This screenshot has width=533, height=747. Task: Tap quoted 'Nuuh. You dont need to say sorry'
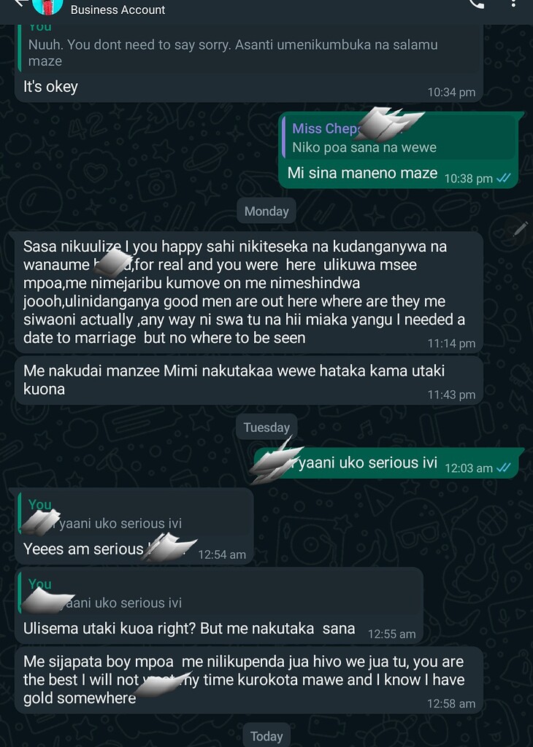(249, 47)
